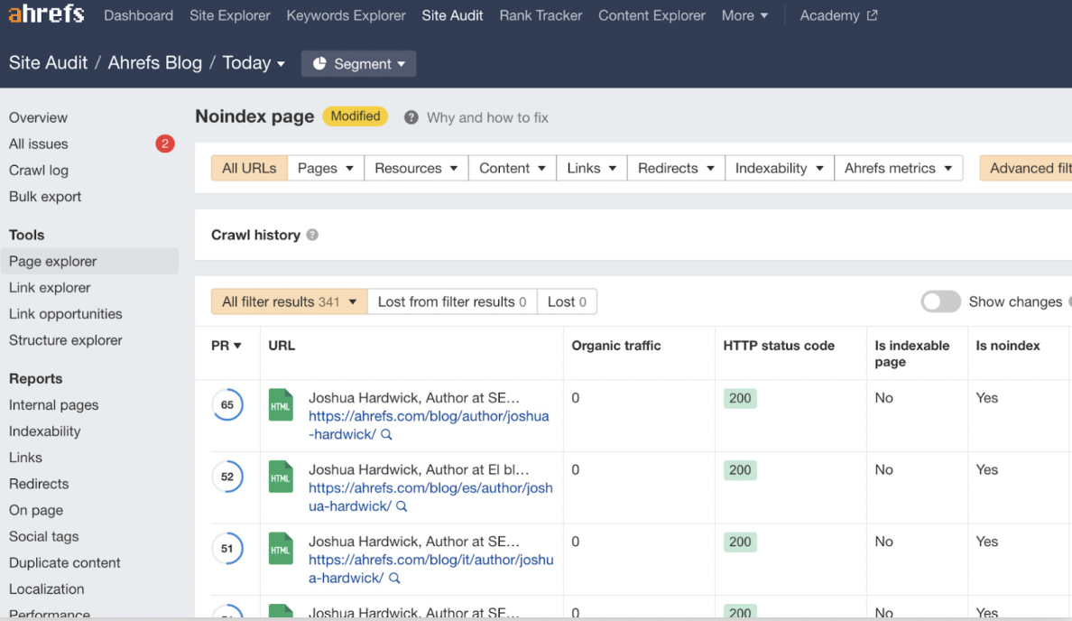Click the HTML file icon in the PR 65 row
The image size is (1072, 621).
coord(281,404)
